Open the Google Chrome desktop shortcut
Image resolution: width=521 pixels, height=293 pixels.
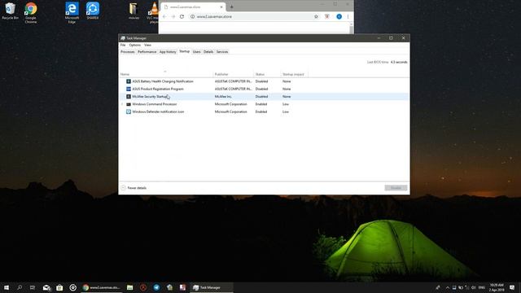(x=31, y=12)
